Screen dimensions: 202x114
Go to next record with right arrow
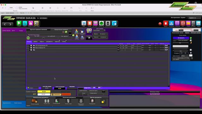pos(10,24)
